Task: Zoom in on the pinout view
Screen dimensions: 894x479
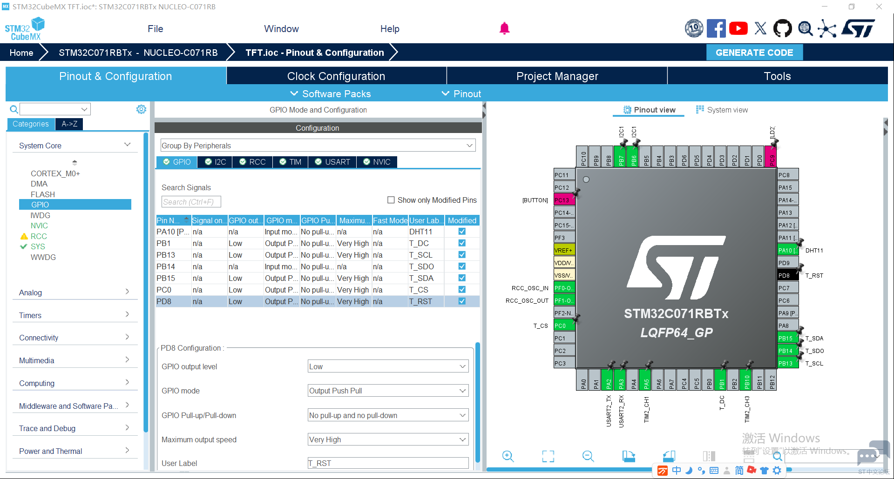Action: point(508,456)
